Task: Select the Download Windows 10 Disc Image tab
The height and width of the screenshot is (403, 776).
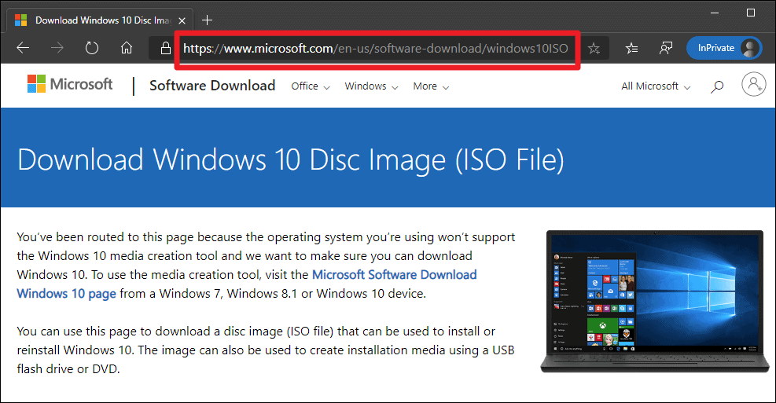Action: click(101, 20)
